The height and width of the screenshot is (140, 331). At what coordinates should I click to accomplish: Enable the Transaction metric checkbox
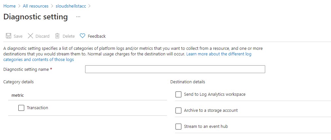coord(22,108)
